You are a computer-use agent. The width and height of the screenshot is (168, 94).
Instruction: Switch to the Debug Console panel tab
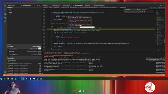pyautogui.click(x=56, y=51)
